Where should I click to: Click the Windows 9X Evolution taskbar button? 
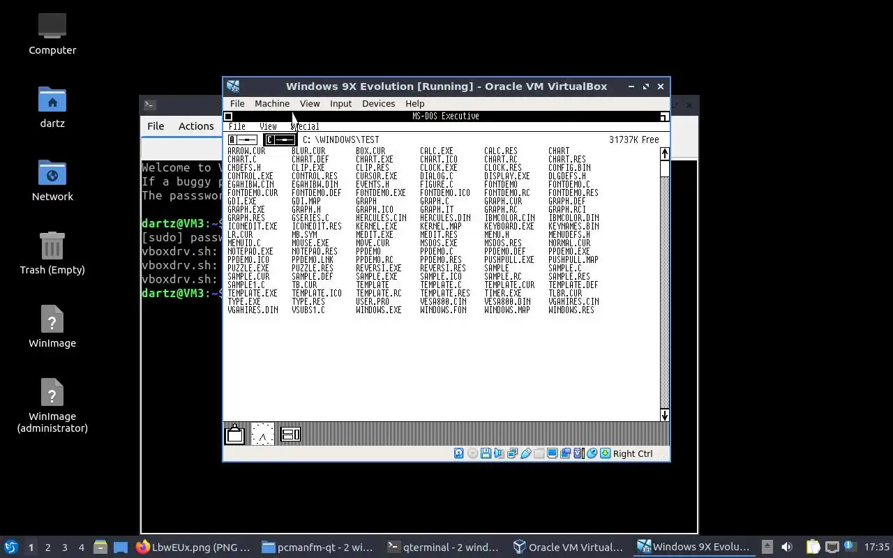[x=695, y=547]
